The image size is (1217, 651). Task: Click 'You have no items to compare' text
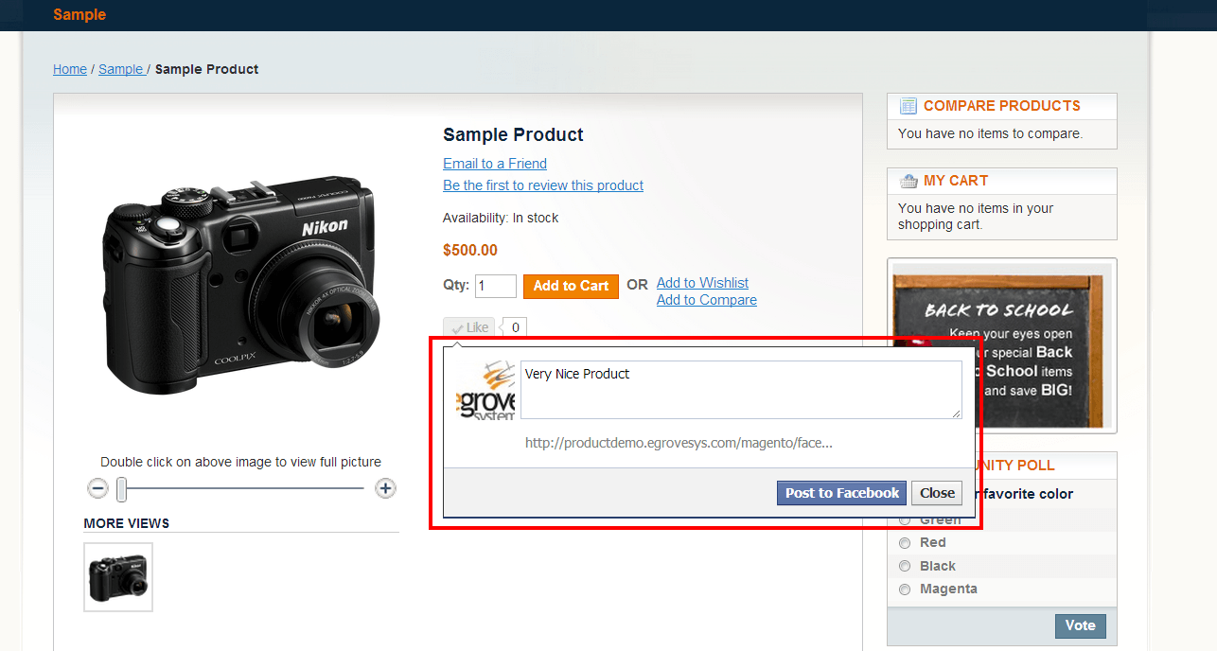click(990, 133)
